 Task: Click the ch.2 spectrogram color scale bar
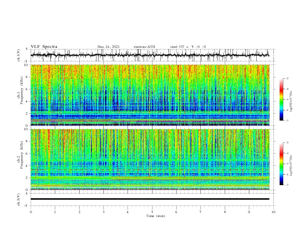point(281,164)
